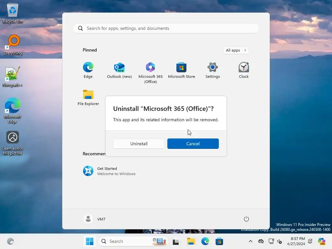Open pinned File Explorer

(88, 98)
